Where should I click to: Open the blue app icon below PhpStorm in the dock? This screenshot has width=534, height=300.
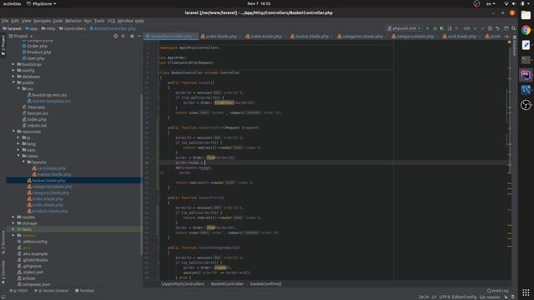pos(526,90)
